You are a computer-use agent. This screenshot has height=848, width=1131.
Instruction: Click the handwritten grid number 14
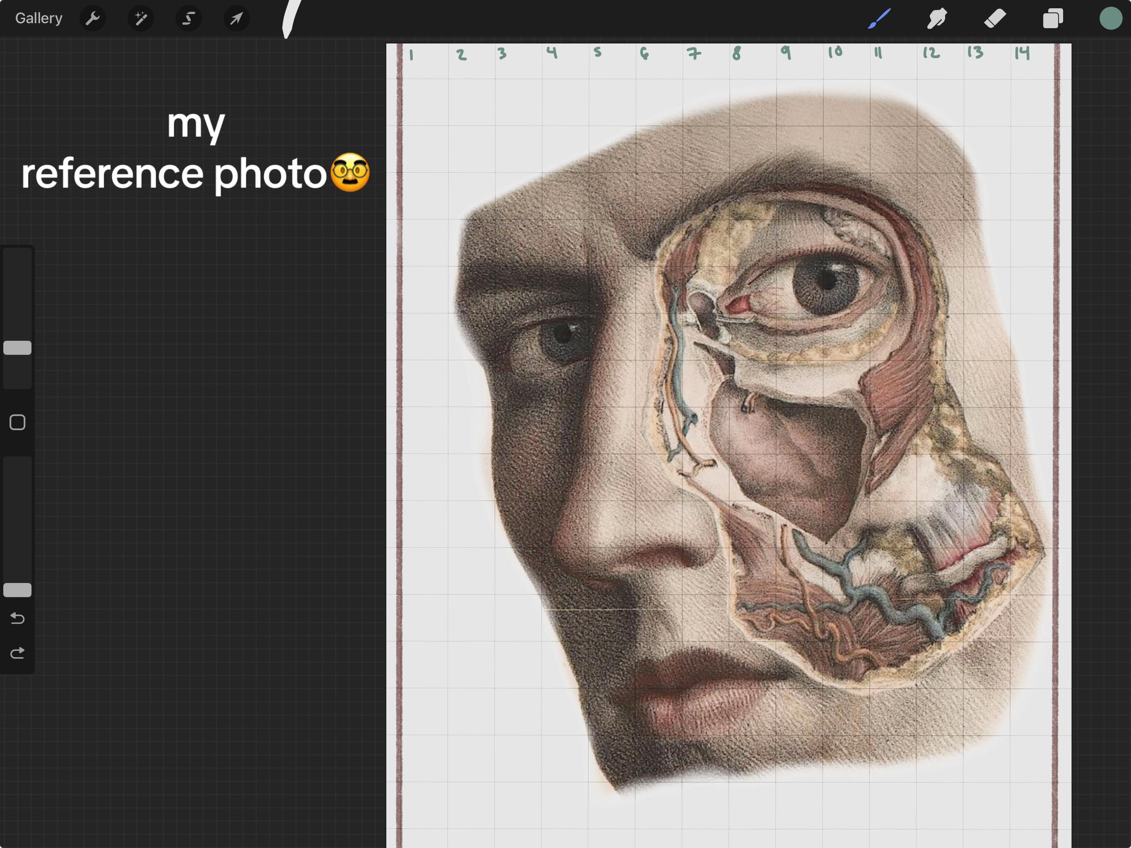click(x=1022, y=53)
